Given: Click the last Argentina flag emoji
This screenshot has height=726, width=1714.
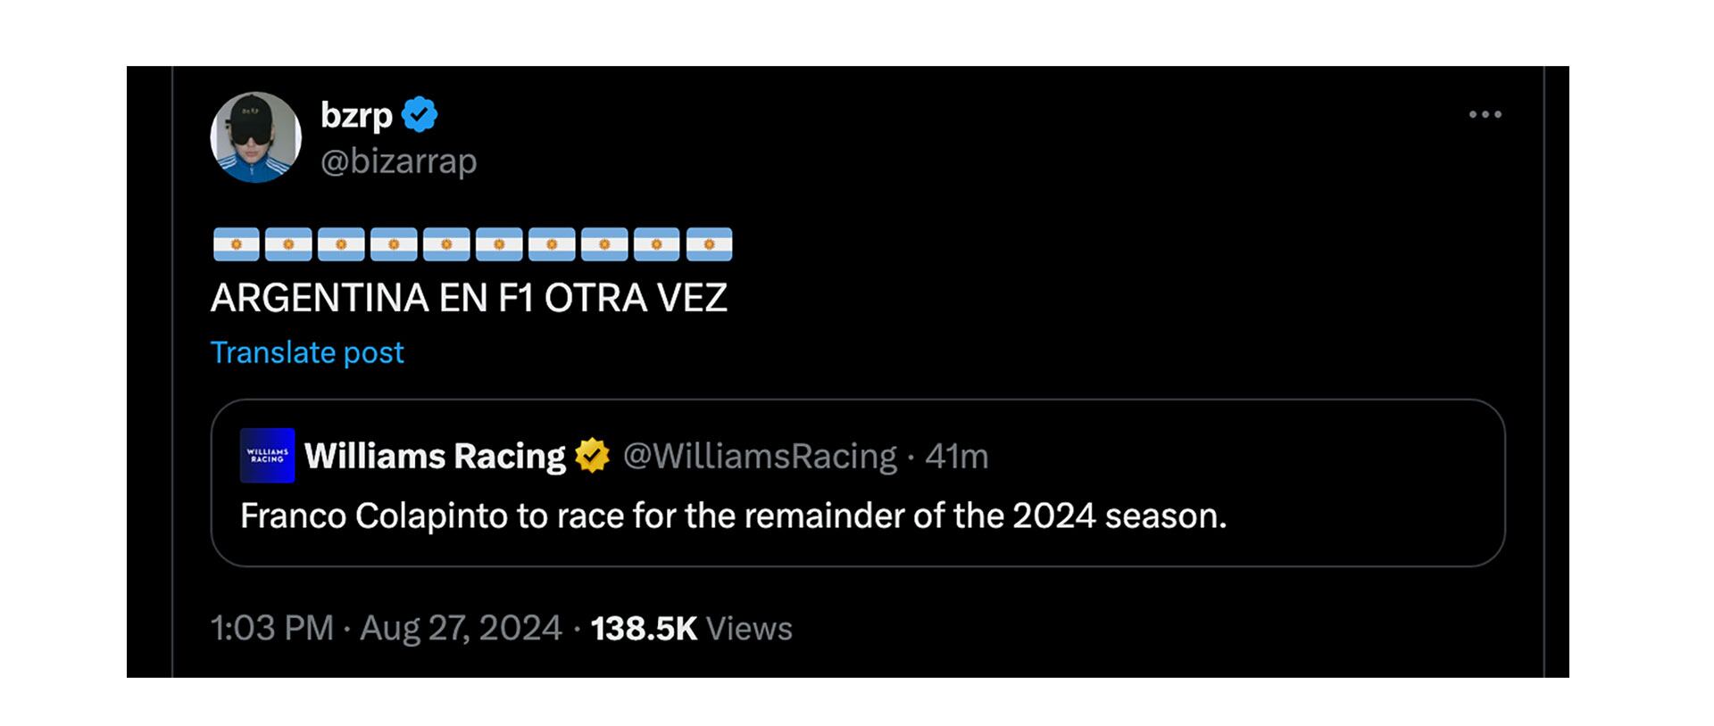Looking at the screenshot, I should point(709,243).
